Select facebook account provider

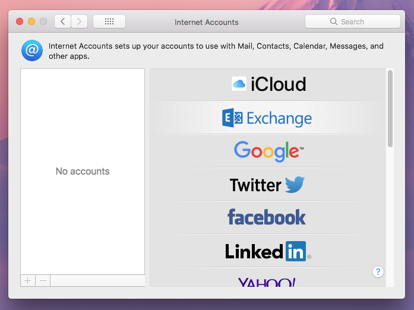[268, 217]
